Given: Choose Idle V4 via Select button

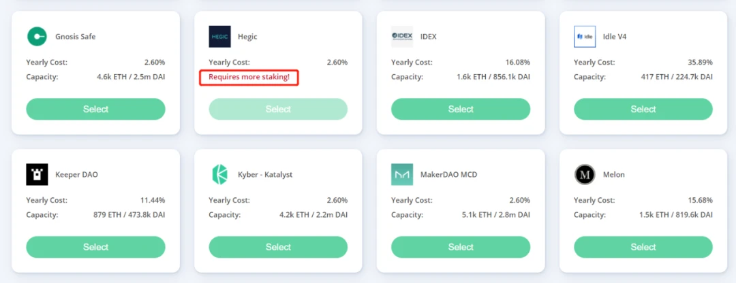Looking at the screenshot, I should point(643,109).
